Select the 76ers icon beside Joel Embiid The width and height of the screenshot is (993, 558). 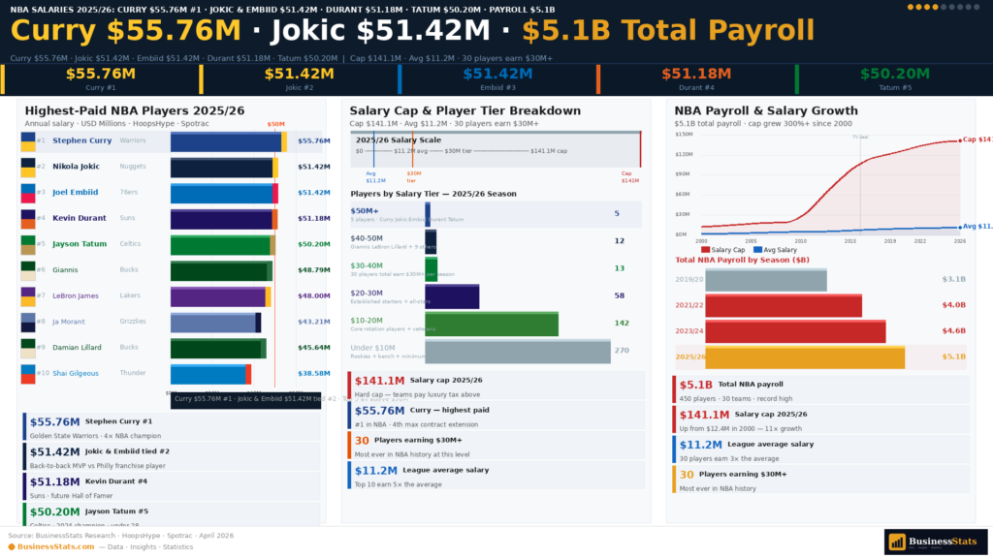(28, 192)
